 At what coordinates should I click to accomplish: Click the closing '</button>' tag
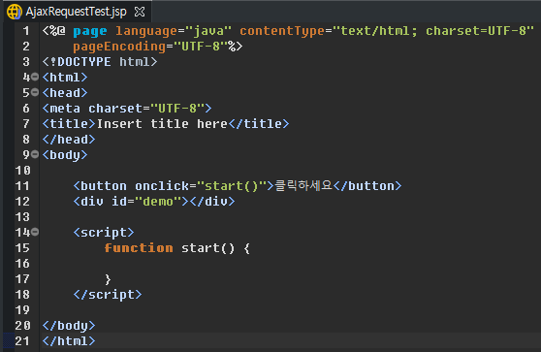(367, 186)
